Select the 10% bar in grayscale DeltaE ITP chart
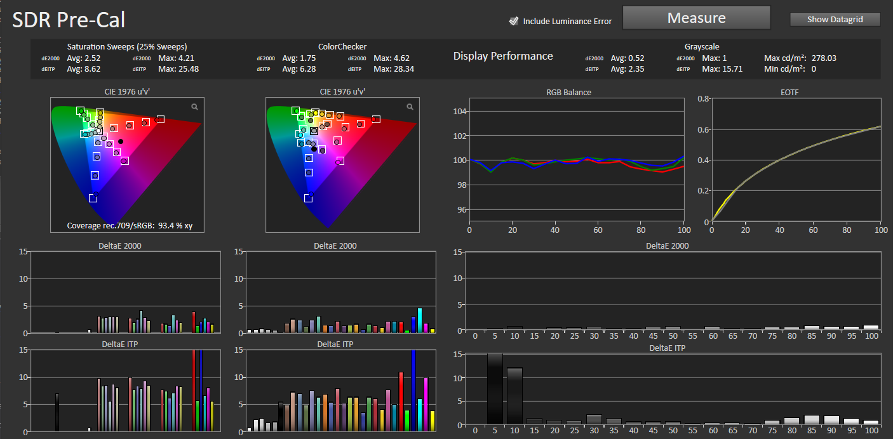This screenshot has width=893, height=439. point(514,396)
